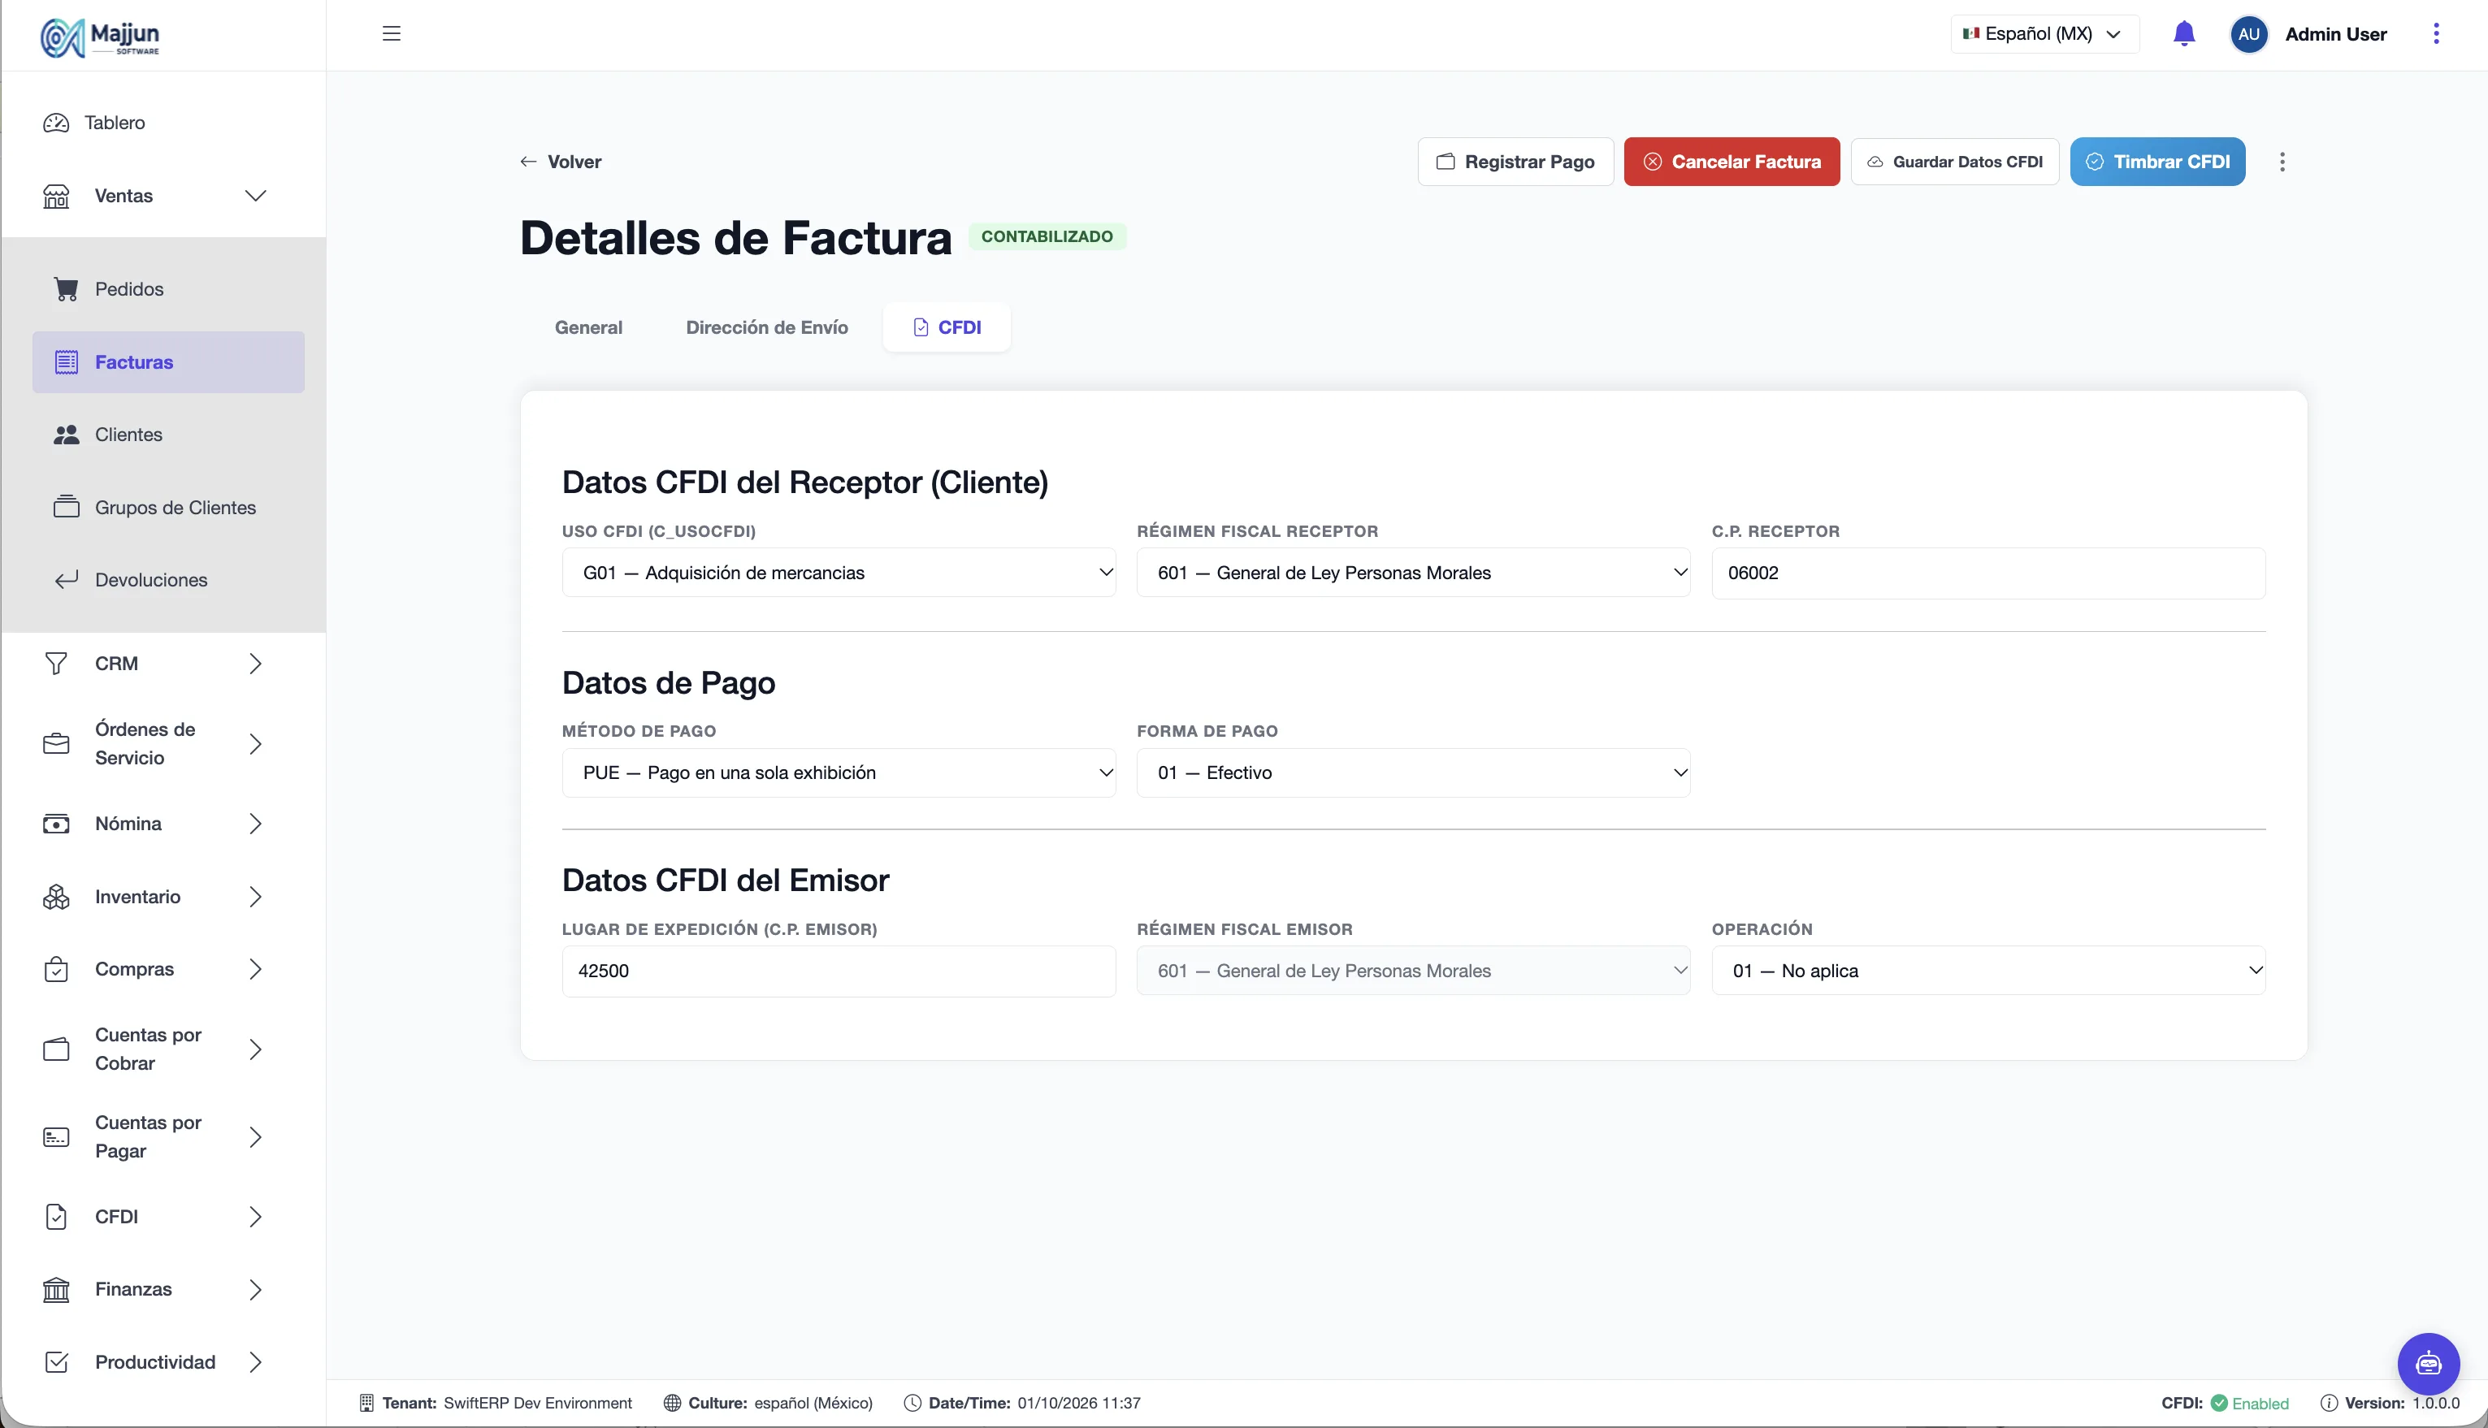The width and height of the screenshot is (2488, 1428).
Task: Open invoice actions three-dot menu
Action: click(2282, 162)
